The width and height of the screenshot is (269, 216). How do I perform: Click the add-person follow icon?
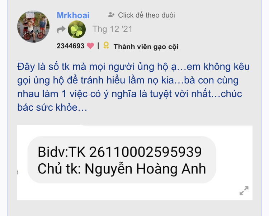click(x=111, y=15)
